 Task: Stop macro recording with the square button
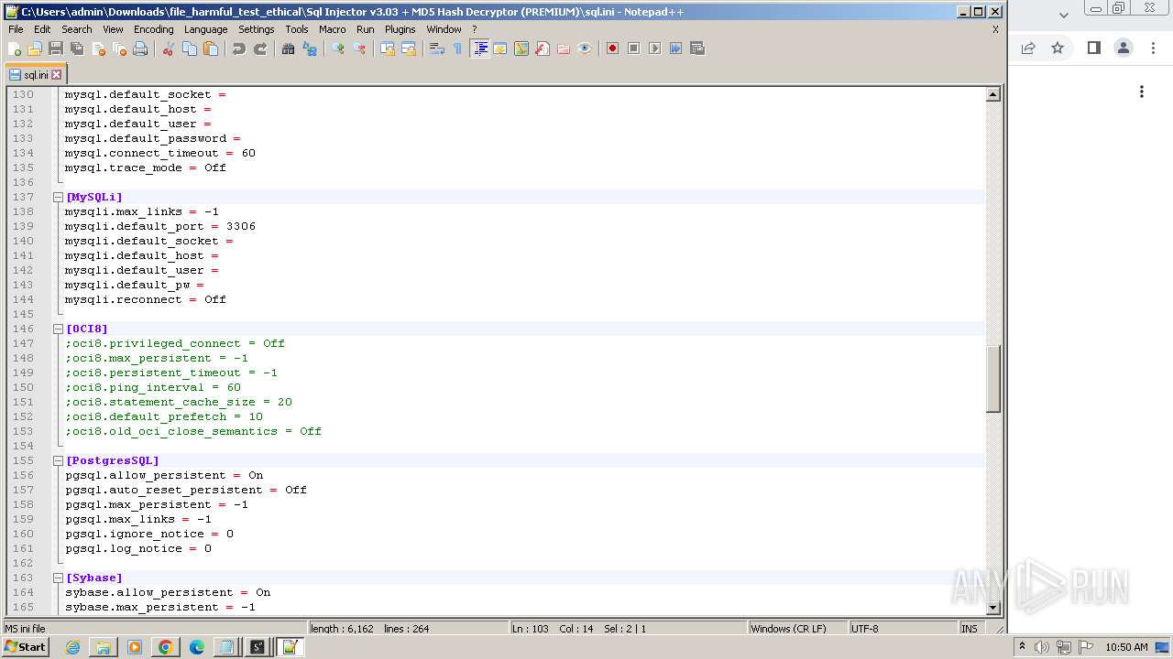[x=633, y=49]
